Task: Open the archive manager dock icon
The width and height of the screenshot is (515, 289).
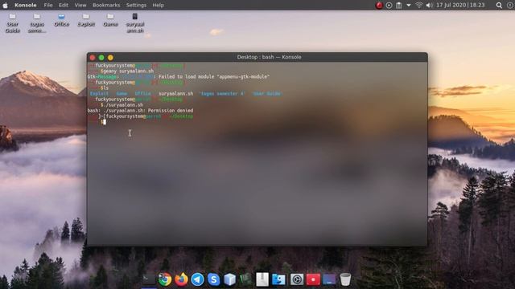Action: pyautogui.click(x=262, y=279)
